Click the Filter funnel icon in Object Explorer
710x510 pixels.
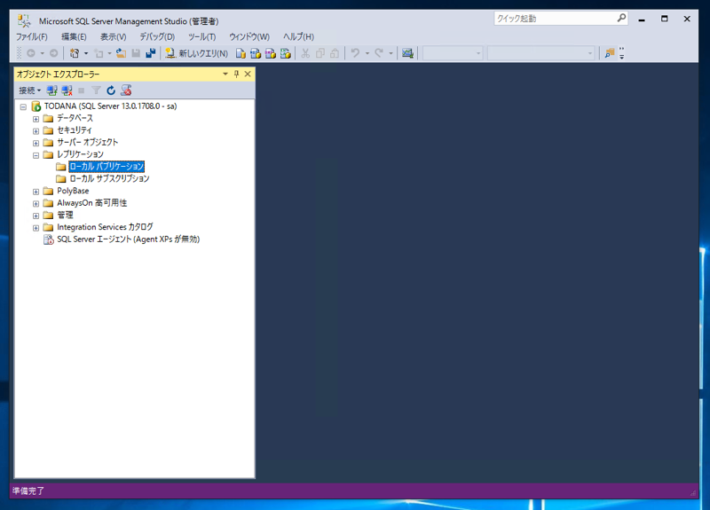coord(96,90)
